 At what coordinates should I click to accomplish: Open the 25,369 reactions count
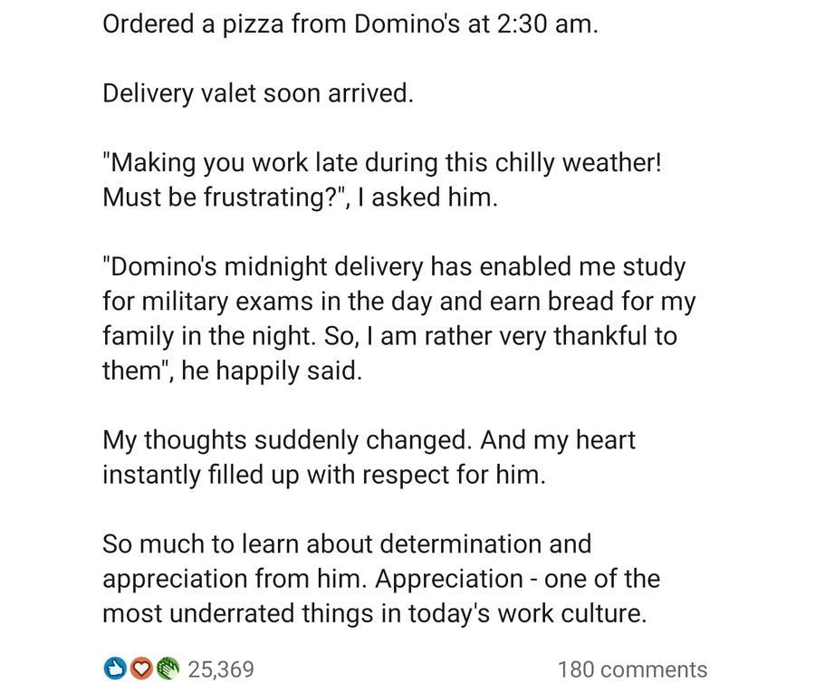pos(220,669)
